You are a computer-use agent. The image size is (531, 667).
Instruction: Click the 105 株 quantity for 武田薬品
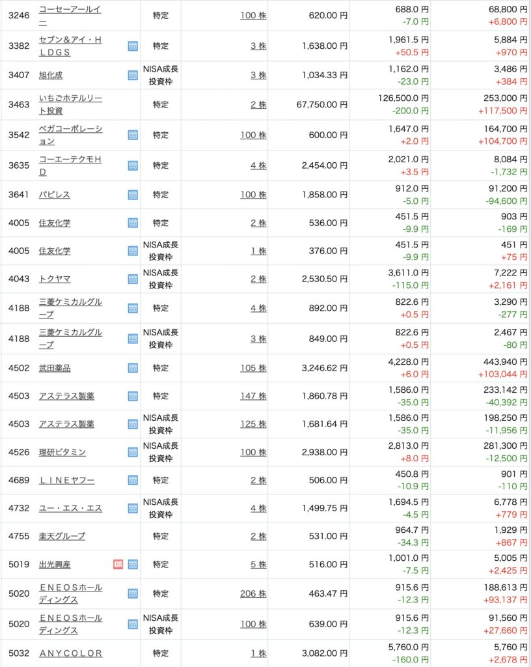coord(253,368)
